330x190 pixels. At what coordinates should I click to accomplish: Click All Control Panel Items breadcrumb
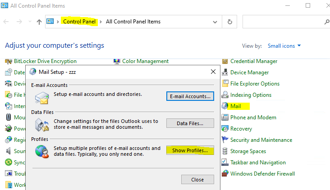tap(133, 22)
